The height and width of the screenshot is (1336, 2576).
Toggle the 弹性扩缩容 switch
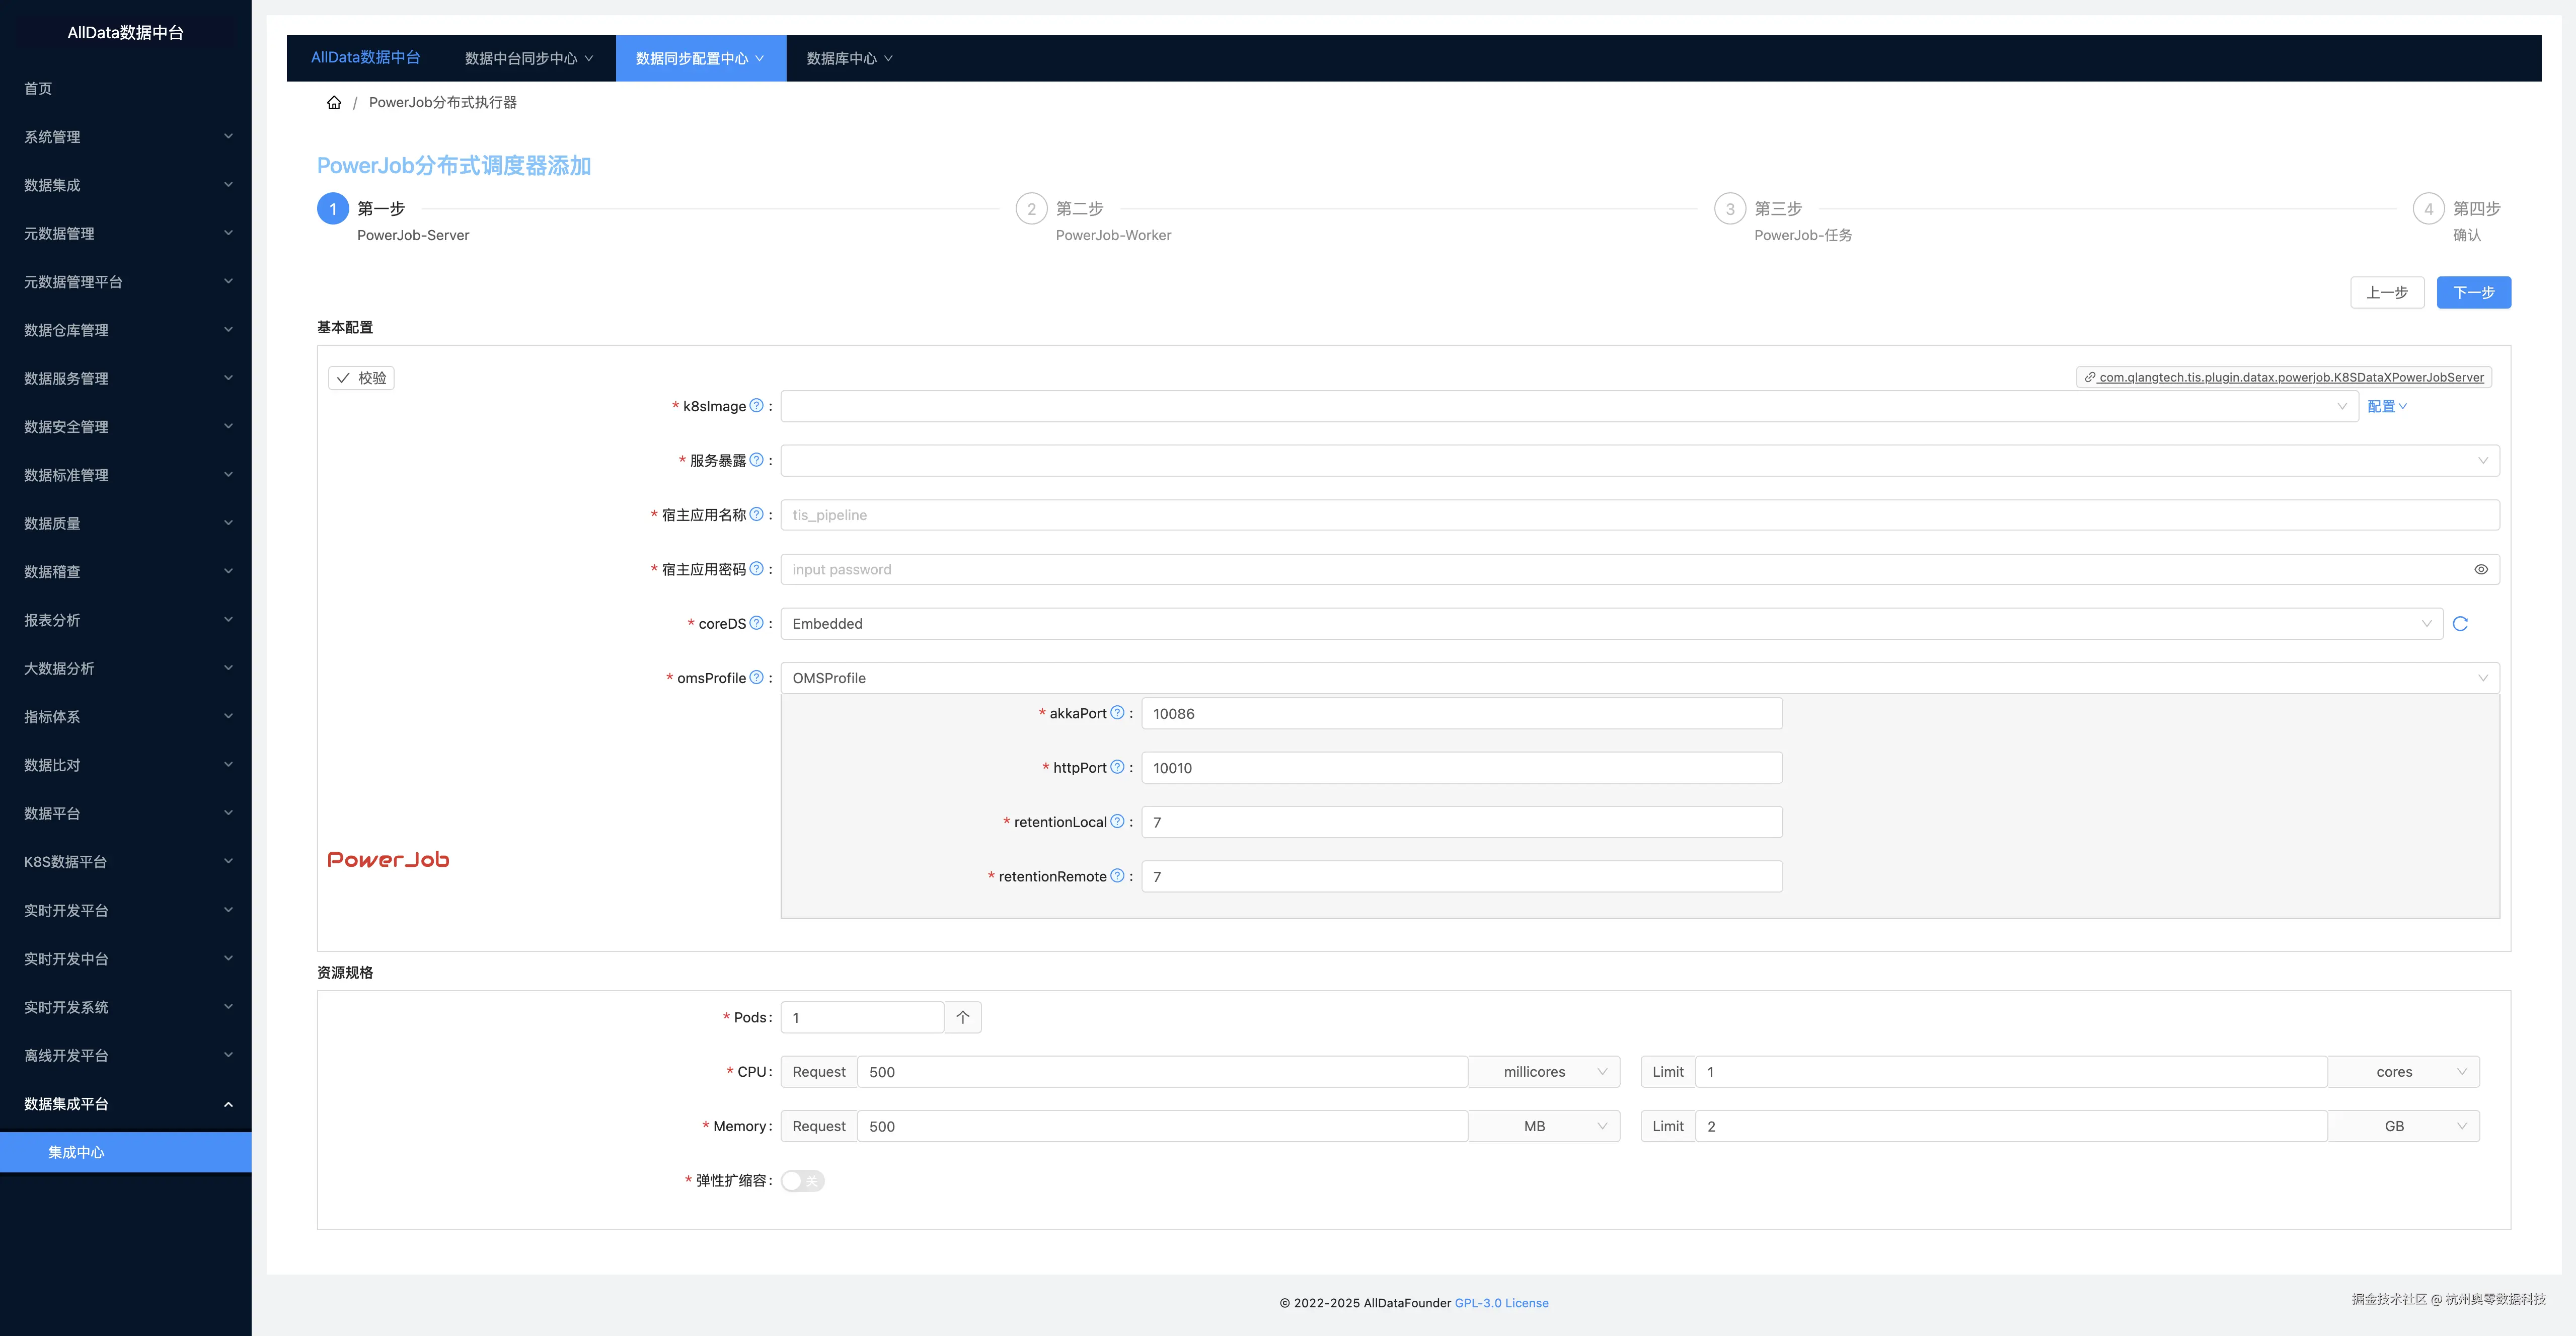coord(802,1181)
